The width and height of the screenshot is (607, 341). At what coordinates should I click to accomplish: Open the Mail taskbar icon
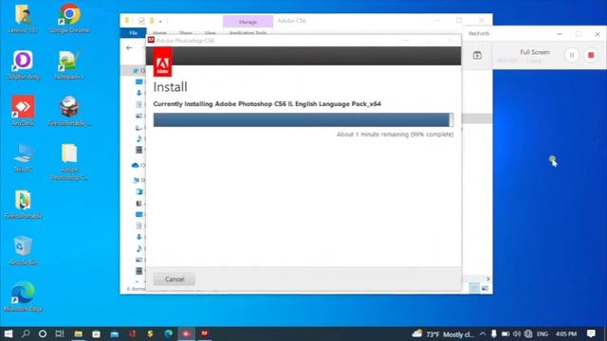click(x=114, y=333)
